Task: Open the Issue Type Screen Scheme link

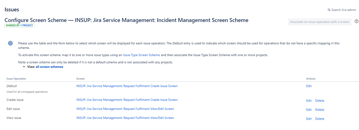Action: (141, 55)
